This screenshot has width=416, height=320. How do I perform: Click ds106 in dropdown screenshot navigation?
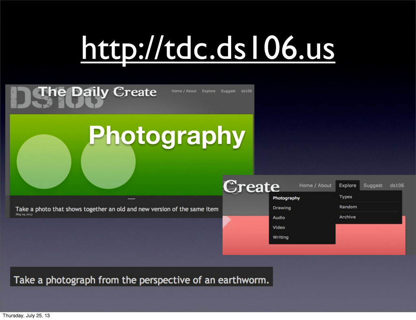tap(397, 186)
